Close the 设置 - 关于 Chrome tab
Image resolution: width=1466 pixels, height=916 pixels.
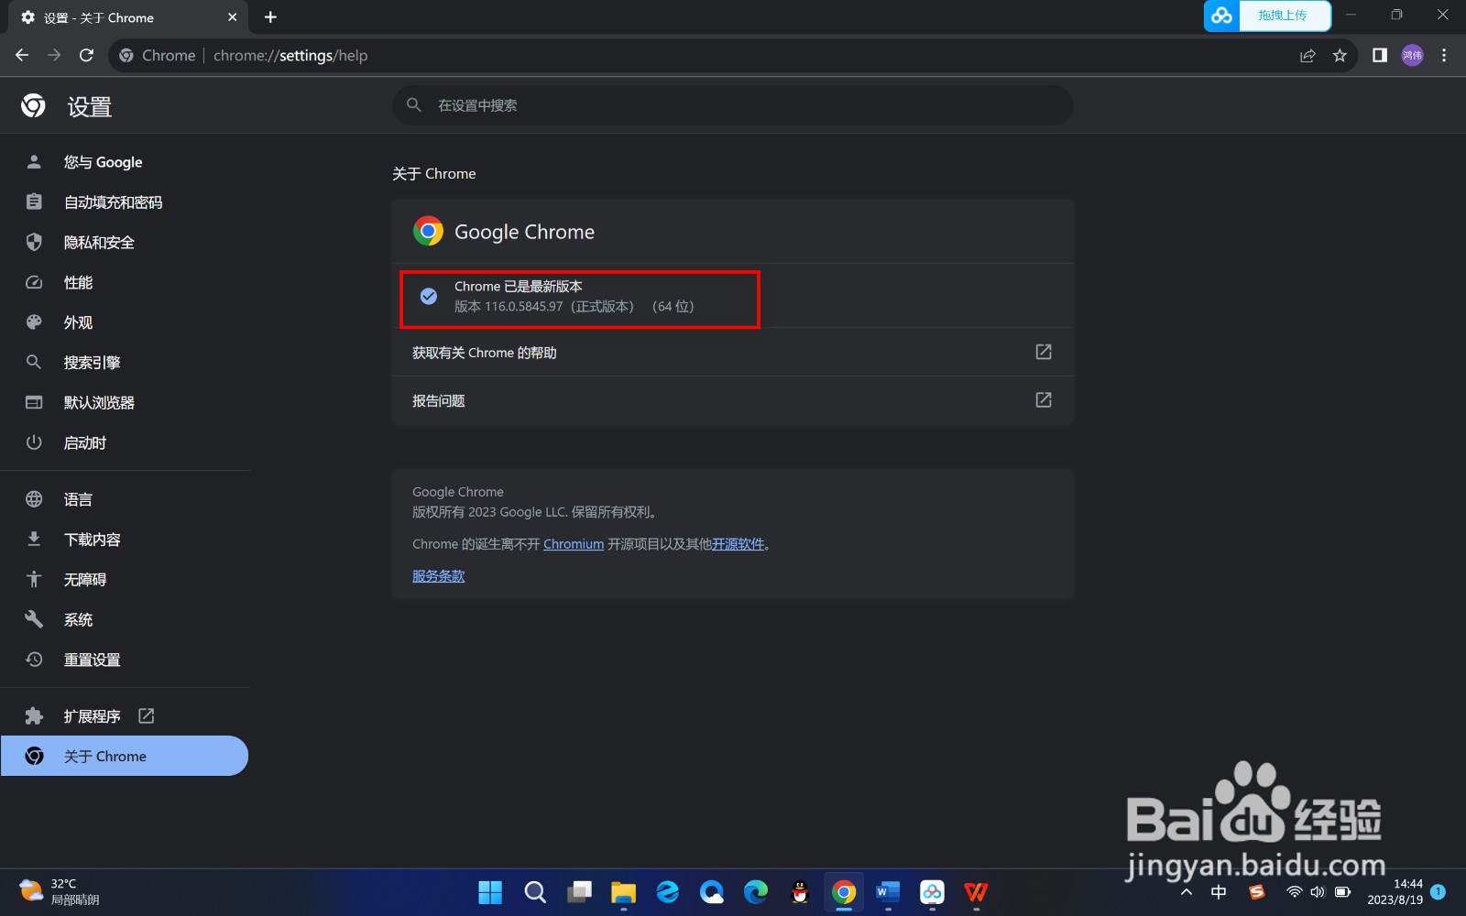click(232, 17)
